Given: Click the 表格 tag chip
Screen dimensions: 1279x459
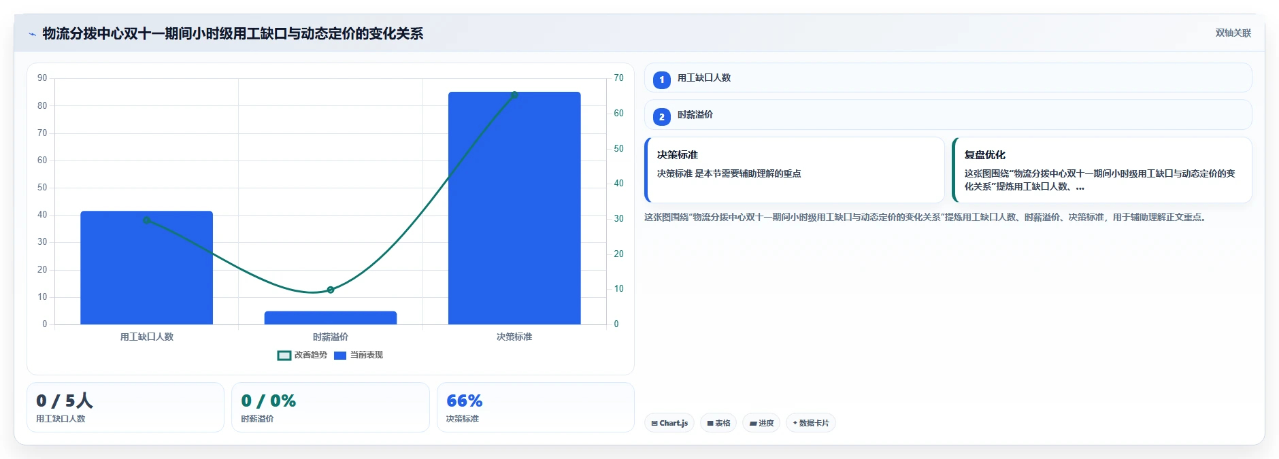Looking at the screenshot, I should (718, 423).
